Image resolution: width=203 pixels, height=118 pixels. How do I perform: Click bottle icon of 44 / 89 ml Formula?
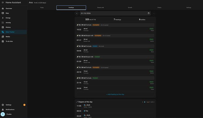[77, 25]
